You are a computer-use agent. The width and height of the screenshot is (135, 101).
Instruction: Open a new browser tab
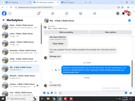pyautogui.click(x=90, y=2)
